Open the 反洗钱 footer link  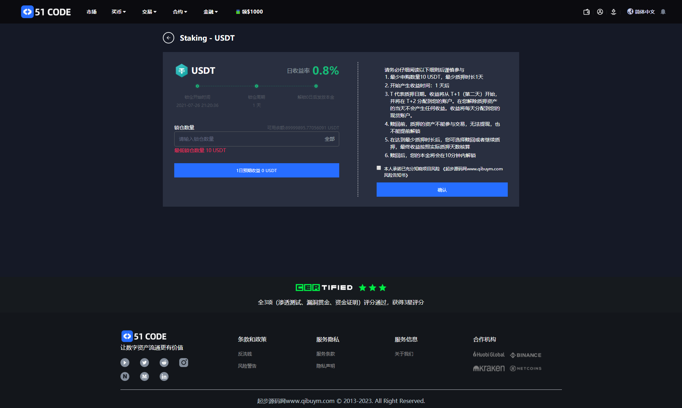tap(245, 354)
